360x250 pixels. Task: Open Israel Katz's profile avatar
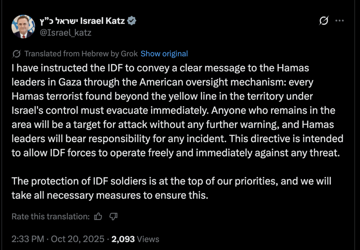tap(23, 26)
